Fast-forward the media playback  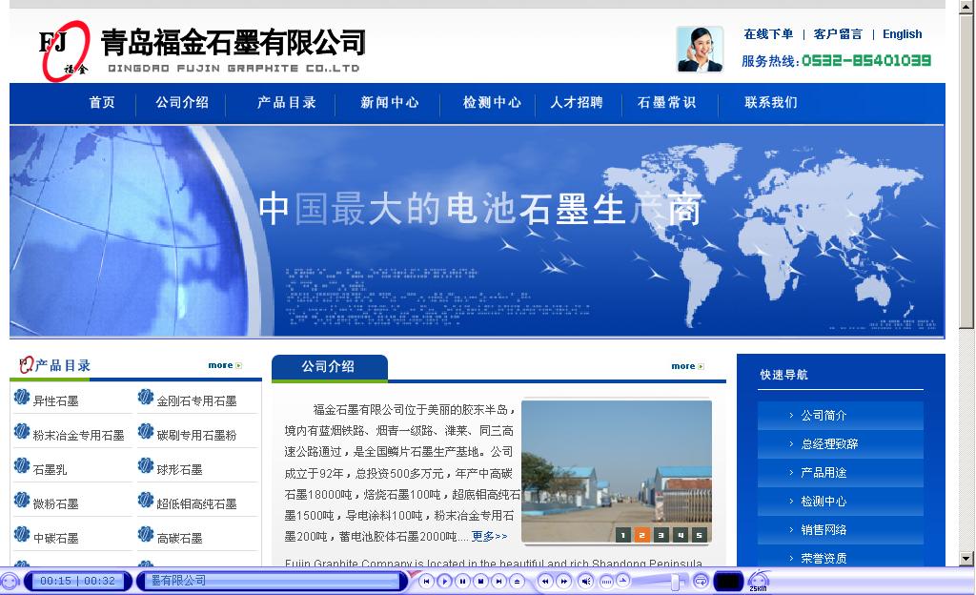(x=563, y=582)
